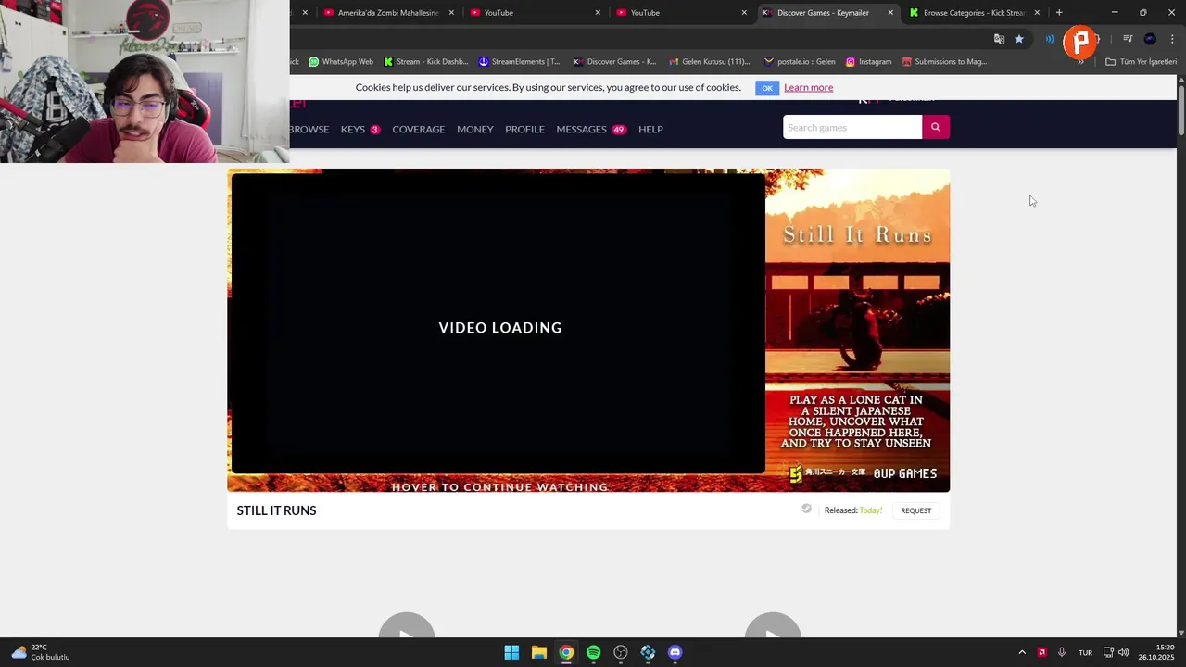Click the Still It Runs video player
Image resolution: width=1186 pixels, height=667 pixels.
pos(498,323)
